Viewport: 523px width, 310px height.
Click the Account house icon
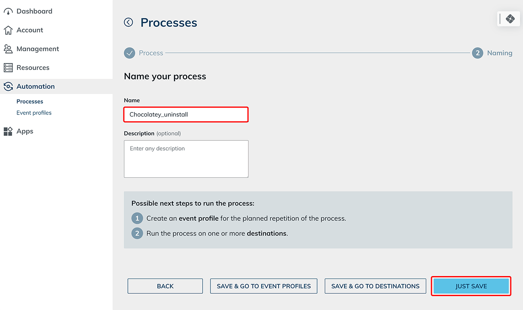tap(8, 30)
